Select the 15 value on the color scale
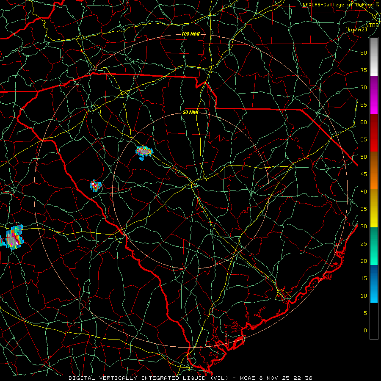Viewport: 381px width, 381px height. pos(364,279)
